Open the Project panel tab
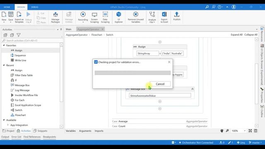265x149 pixels. (x=8, y=131)
